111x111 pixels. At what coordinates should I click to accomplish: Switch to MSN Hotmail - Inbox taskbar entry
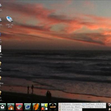coord(70,110)
